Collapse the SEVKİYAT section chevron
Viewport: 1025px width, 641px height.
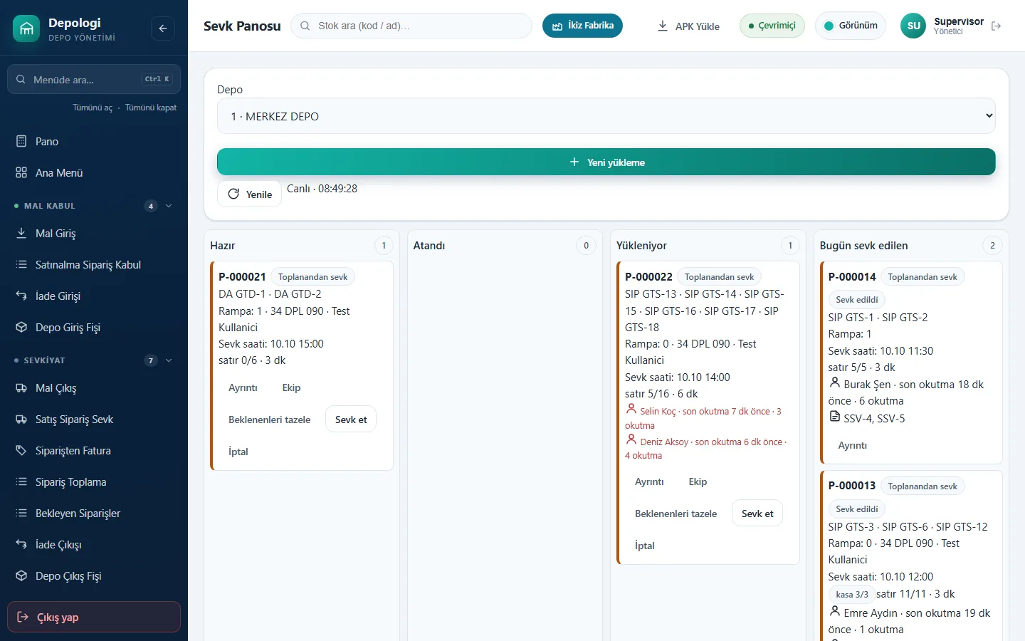click(x=169, y=360)
